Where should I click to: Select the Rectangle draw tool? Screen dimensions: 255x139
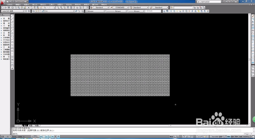pos(12,27)
